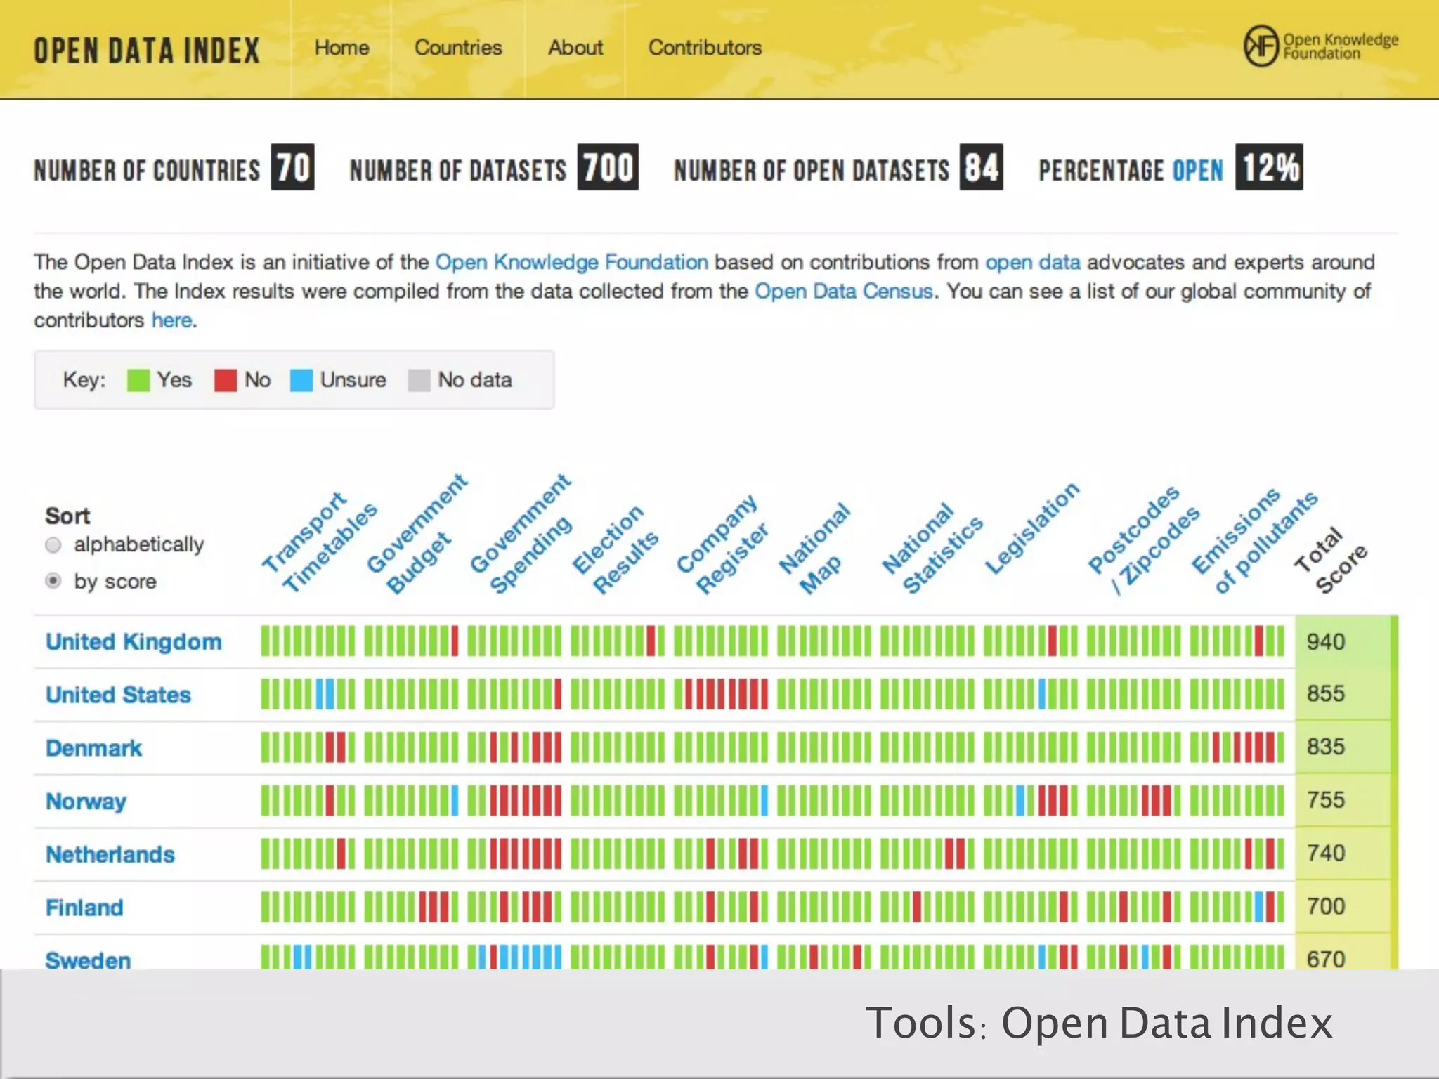
Task: Open the United Kingdom country link
Action: point(134,641)
